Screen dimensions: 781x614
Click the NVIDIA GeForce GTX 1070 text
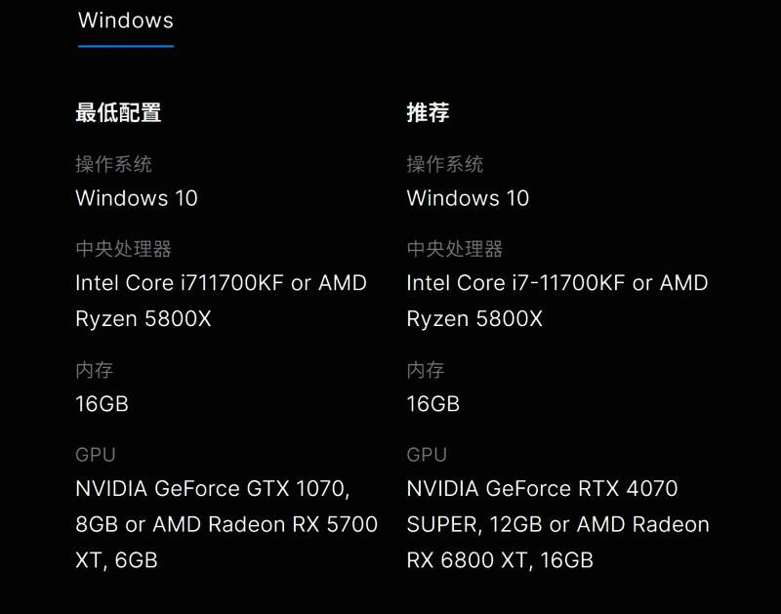(x=212, y=488)
